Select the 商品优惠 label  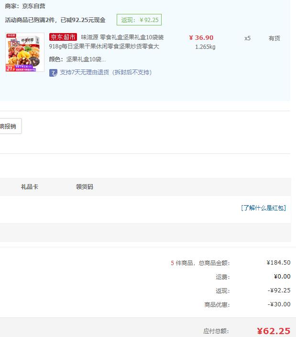217,305
